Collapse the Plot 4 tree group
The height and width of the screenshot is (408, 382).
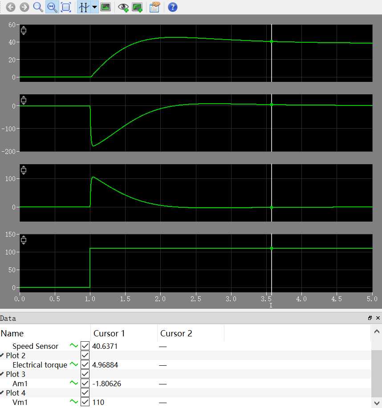coord(2,392)
